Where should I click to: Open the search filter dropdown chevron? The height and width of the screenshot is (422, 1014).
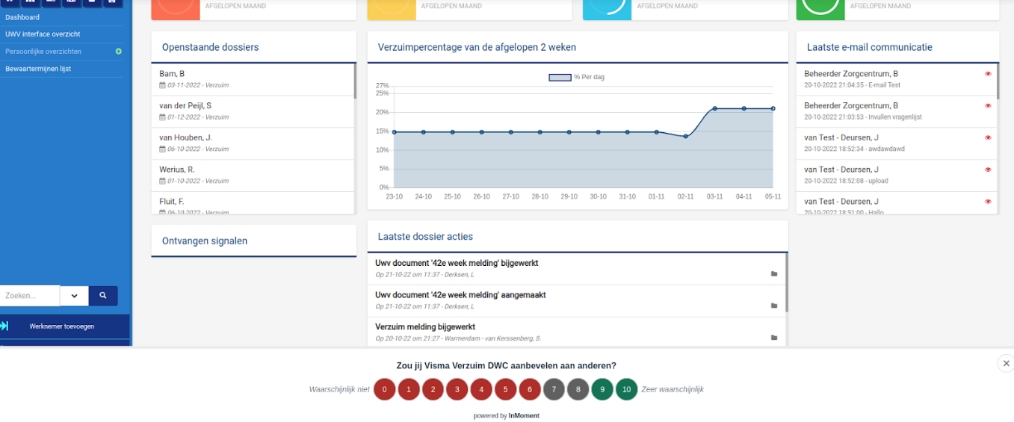tap(74, 296)
